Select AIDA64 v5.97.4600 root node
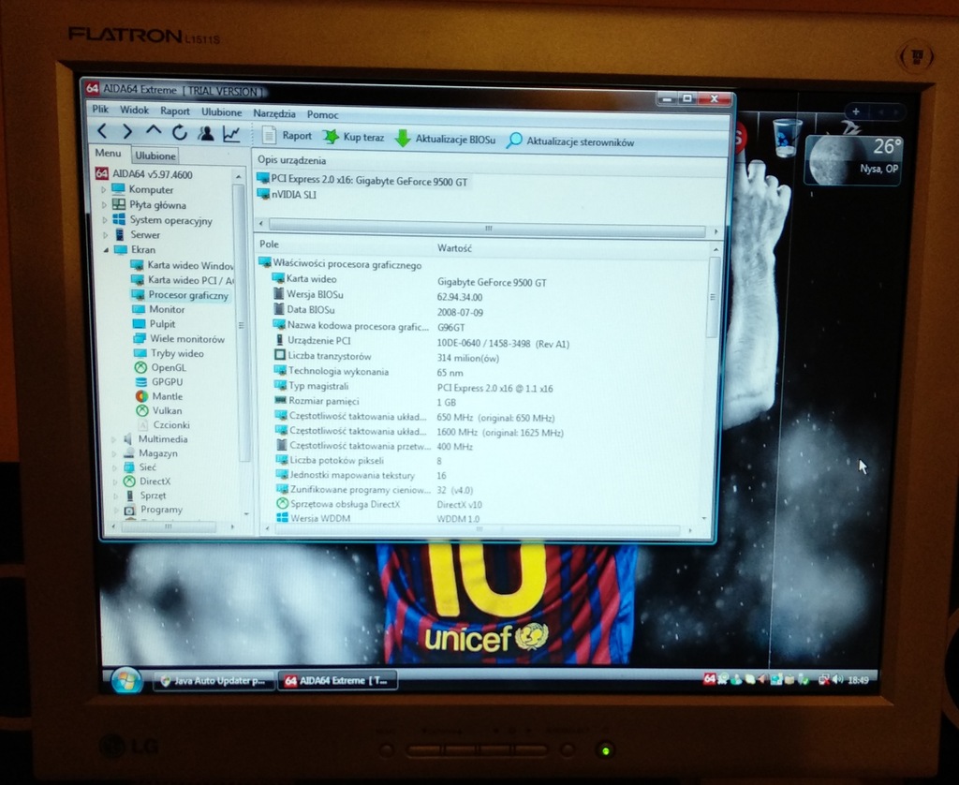The width and height of the screenshot is (959, 785). click(144, 173)
